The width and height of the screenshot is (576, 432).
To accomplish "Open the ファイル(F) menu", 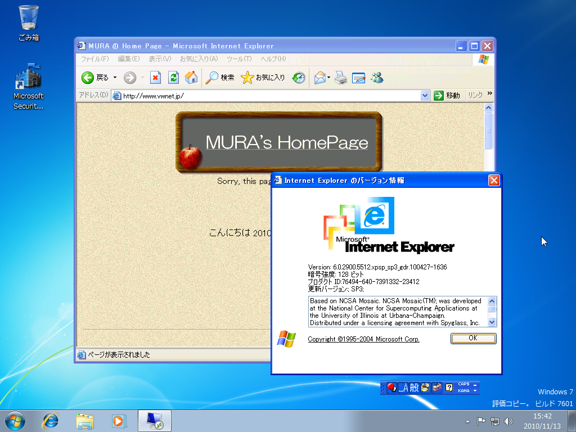I will [94, 58].
